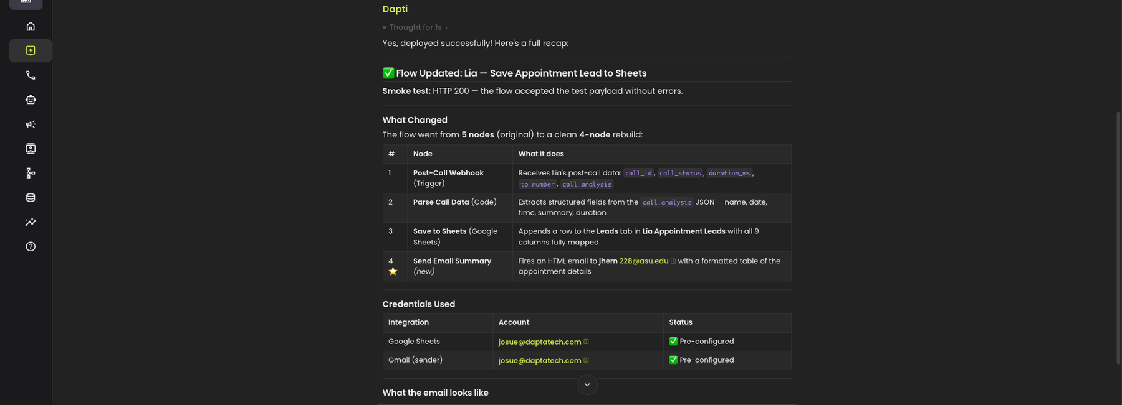Open the robot agents section

(31, 100)
